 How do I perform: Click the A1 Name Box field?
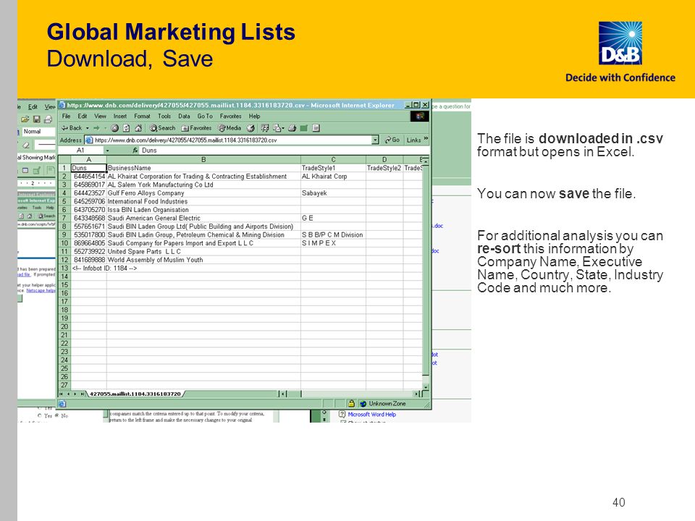point(81,151)
